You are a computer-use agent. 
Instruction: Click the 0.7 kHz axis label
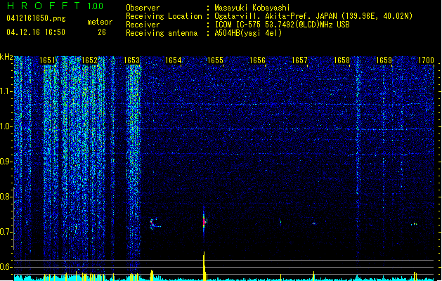click(6, 232)
